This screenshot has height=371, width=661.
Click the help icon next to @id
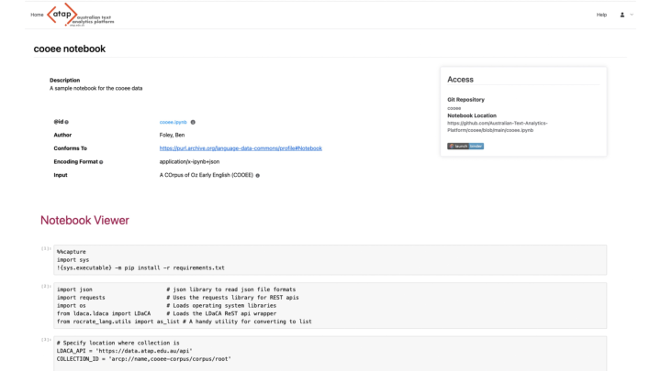point(70,122)
